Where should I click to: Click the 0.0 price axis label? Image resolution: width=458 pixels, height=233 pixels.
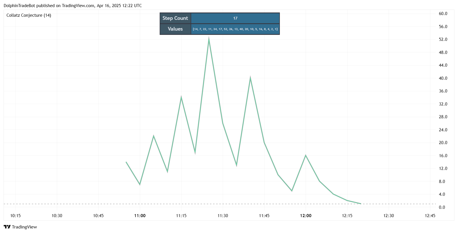pos(442,207)
